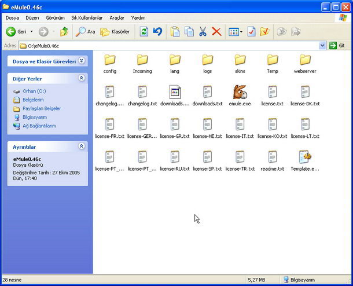Viewport: 353px width, 286px height.
Task: Click the green Refresh toolbar icon
Action: pyautogui.click(x=144, y=32)
